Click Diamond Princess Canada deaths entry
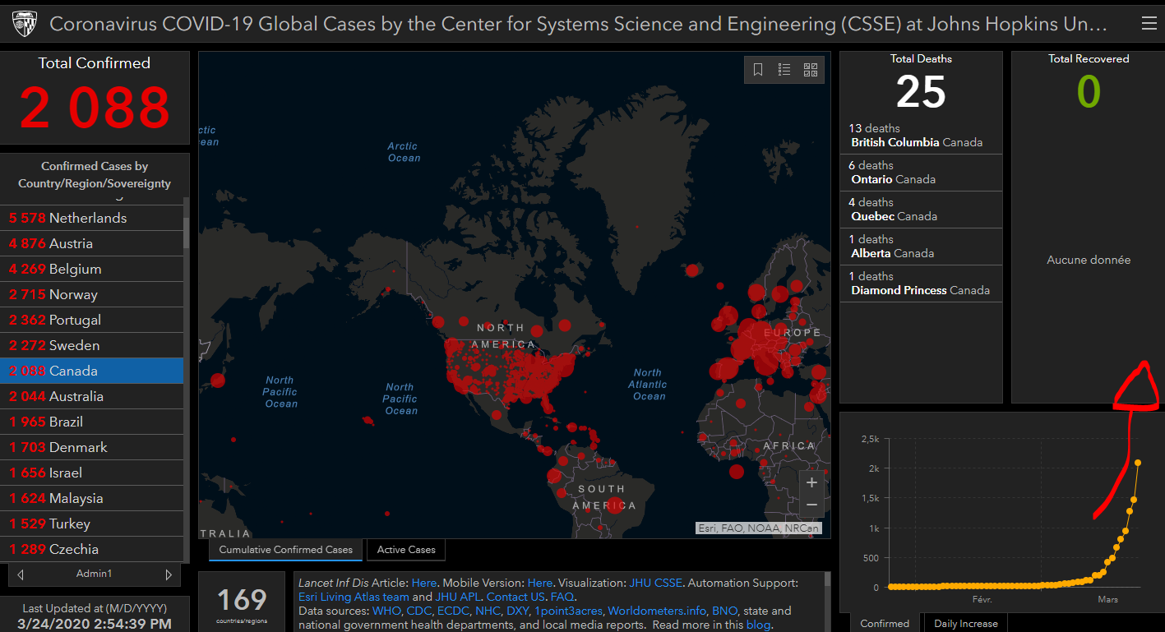The image size is (1165, 632). pyautogui.click(x=921, y=284)
